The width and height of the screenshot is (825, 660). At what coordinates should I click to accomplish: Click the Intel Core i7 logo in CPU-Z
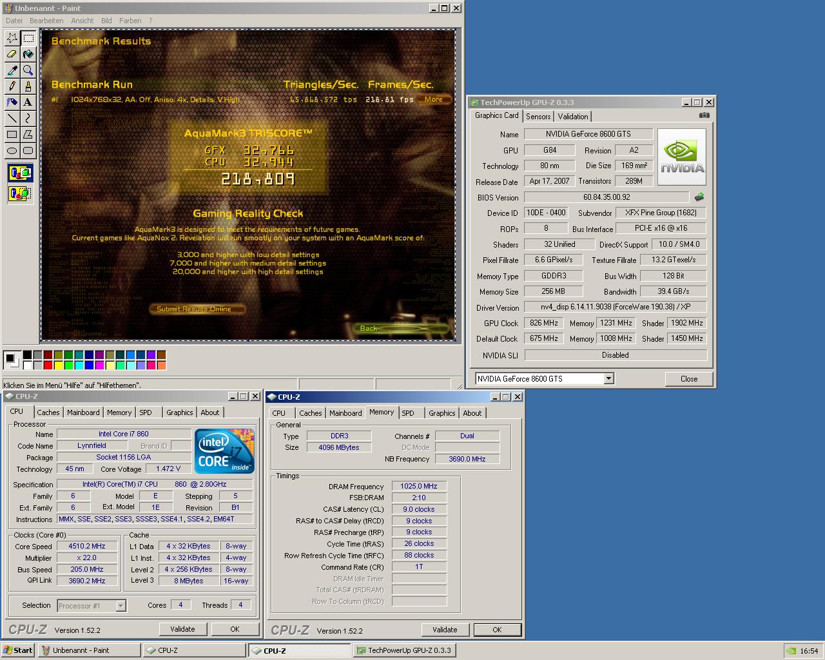pos(224,451)
